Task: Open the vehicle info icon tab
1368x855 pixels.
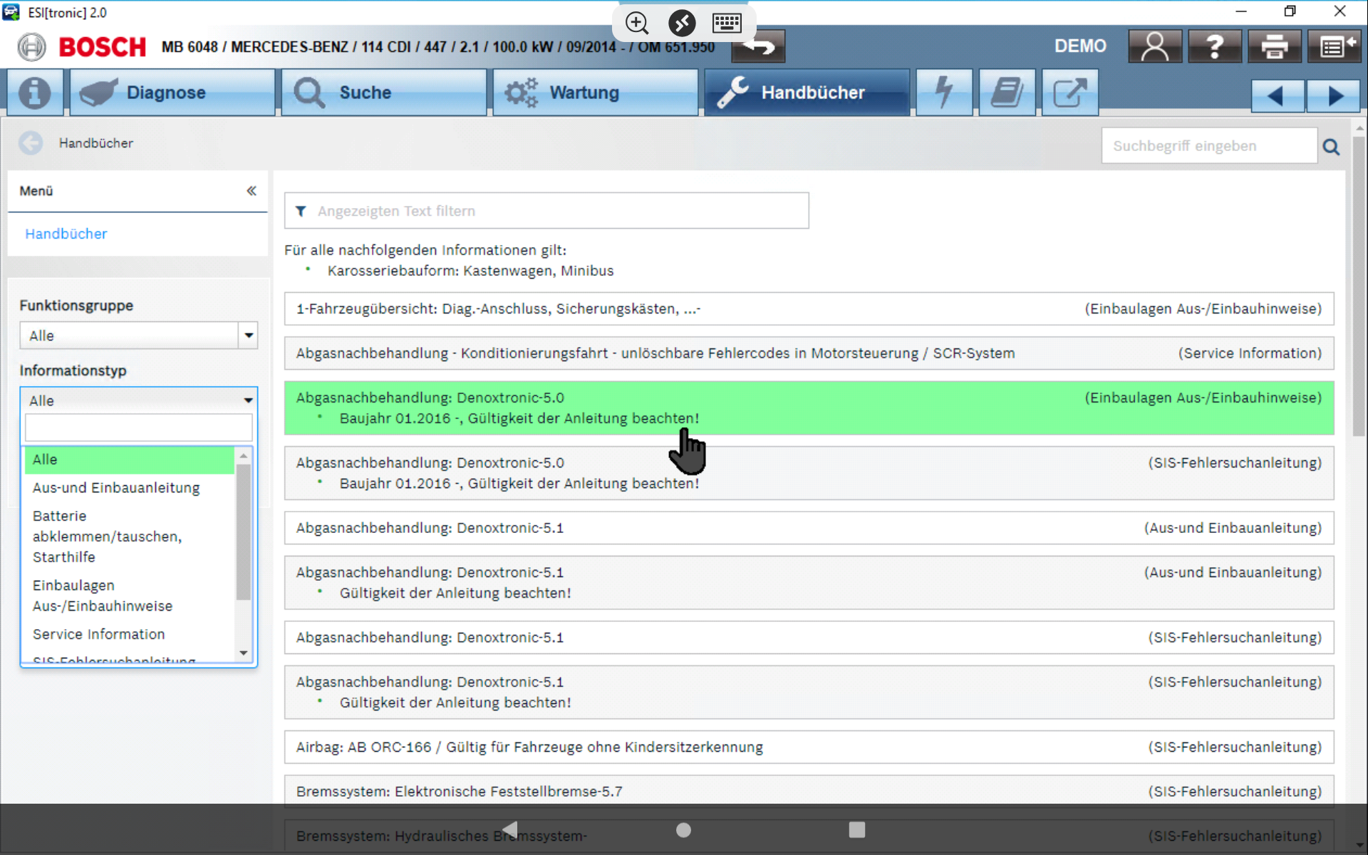Action: 34,93
